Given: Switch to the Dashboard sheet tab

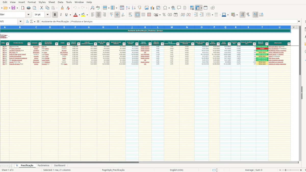Looking at the screenshot, I should point(60,165).
